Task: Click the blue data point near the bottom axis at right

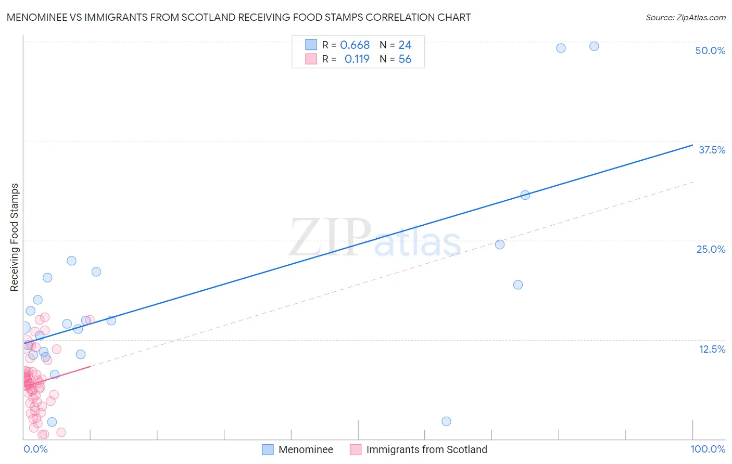Action: coord(446,421)
